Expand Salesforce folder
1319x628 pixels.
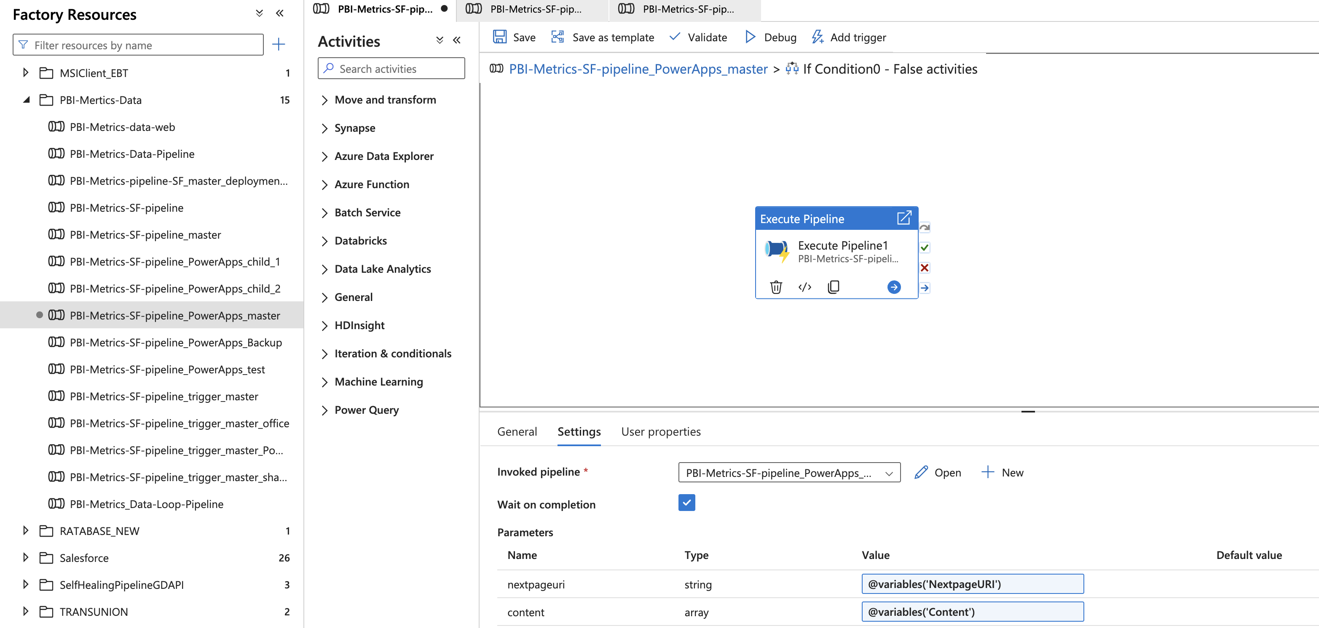tap(25, 557)
